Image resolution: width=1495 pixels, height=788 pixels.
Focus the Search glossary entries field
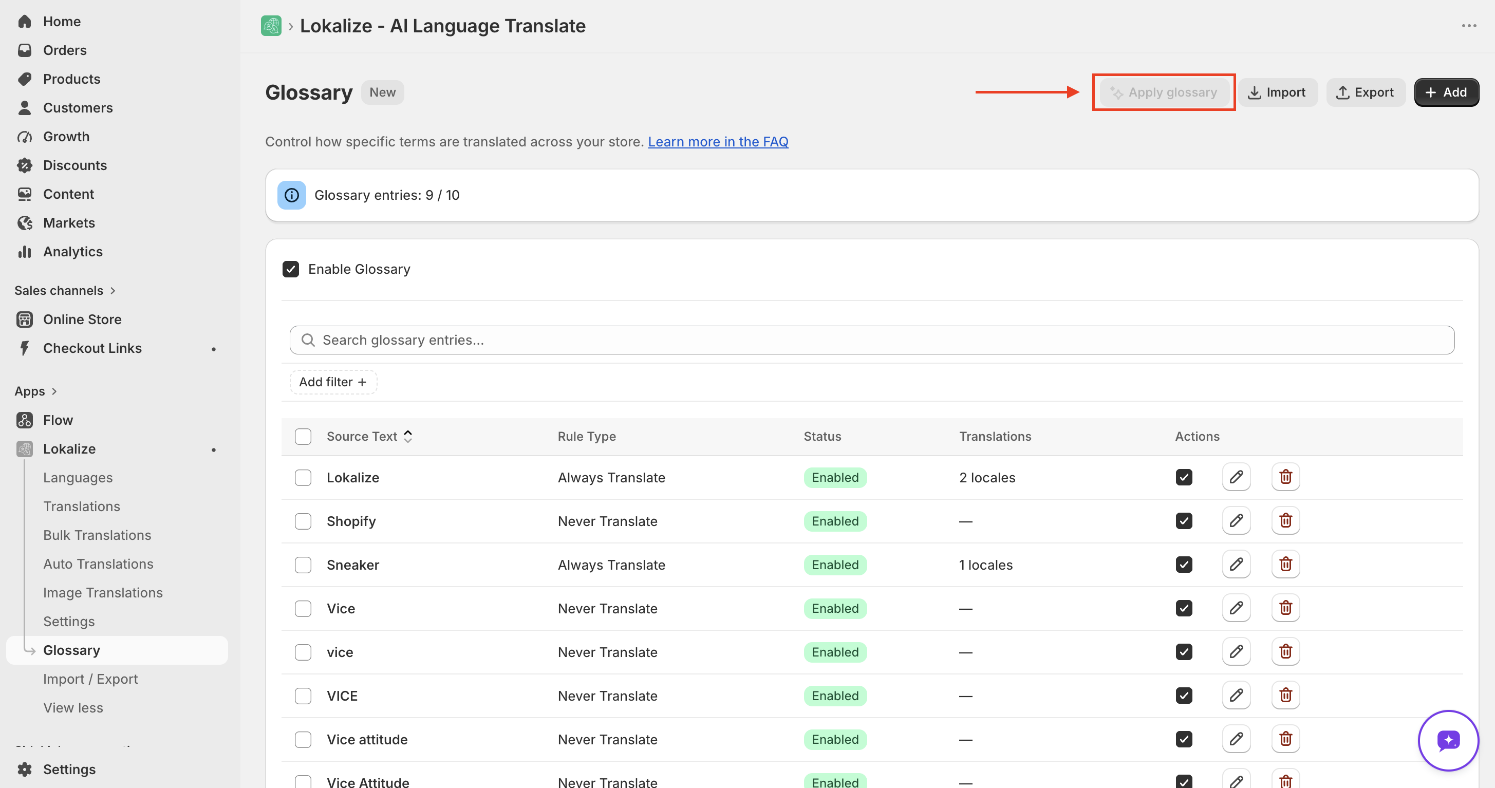872,340
